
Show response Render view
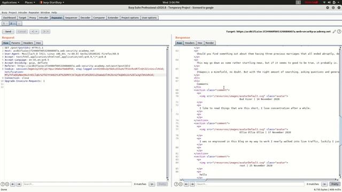coord(209,43)
